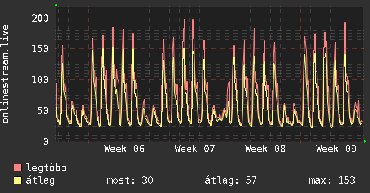The image size is (370, 193).
Task: Click the yellow átlag legend swatch
Action: tap(18, 180)
